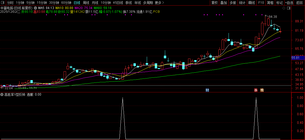305x140 pixels.
Task: Open the 标记 marking tool
Action: click(x=279, y=3)
